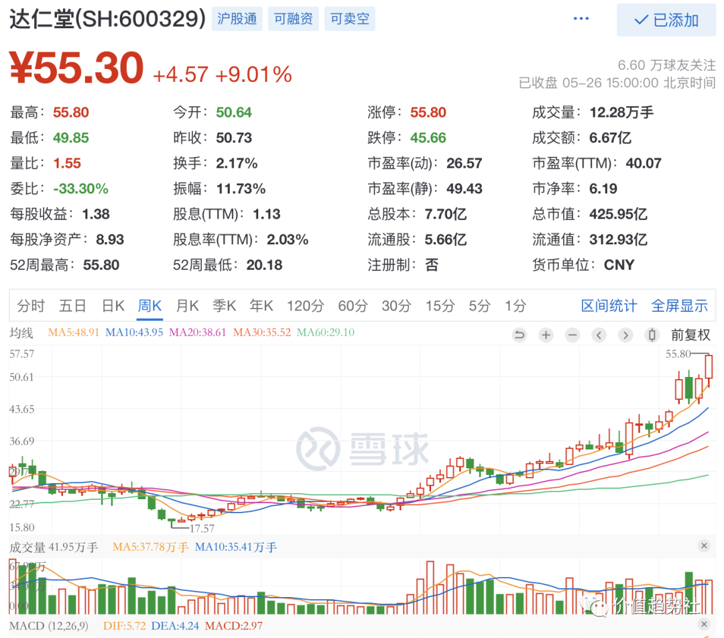Click the 可卖空 tag

[x=349, y=19]
